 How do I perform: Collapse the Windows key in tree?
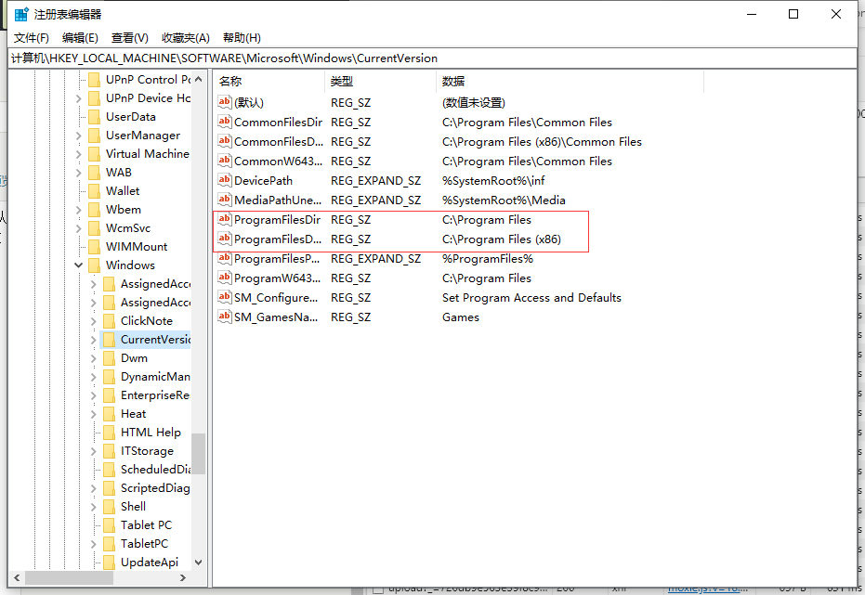point(79,265)
